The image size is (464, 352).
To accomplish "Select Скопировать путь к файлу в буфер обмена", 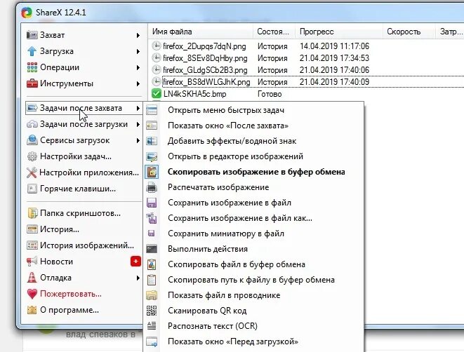I will (255, 280).
